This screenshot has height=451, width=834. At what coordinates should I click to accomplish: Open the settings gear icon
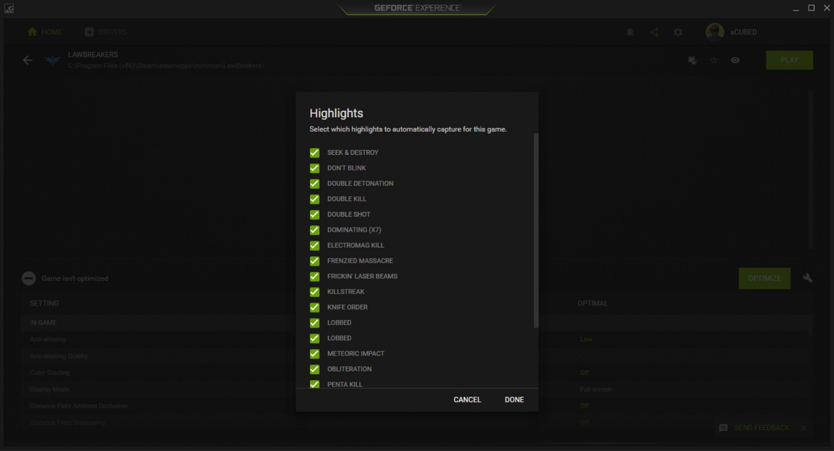678,32
